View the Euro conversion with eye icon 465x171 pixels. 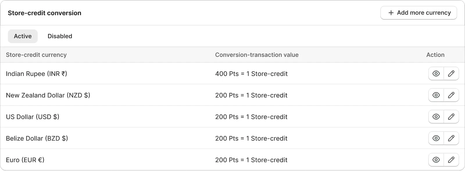coord(436,160)
